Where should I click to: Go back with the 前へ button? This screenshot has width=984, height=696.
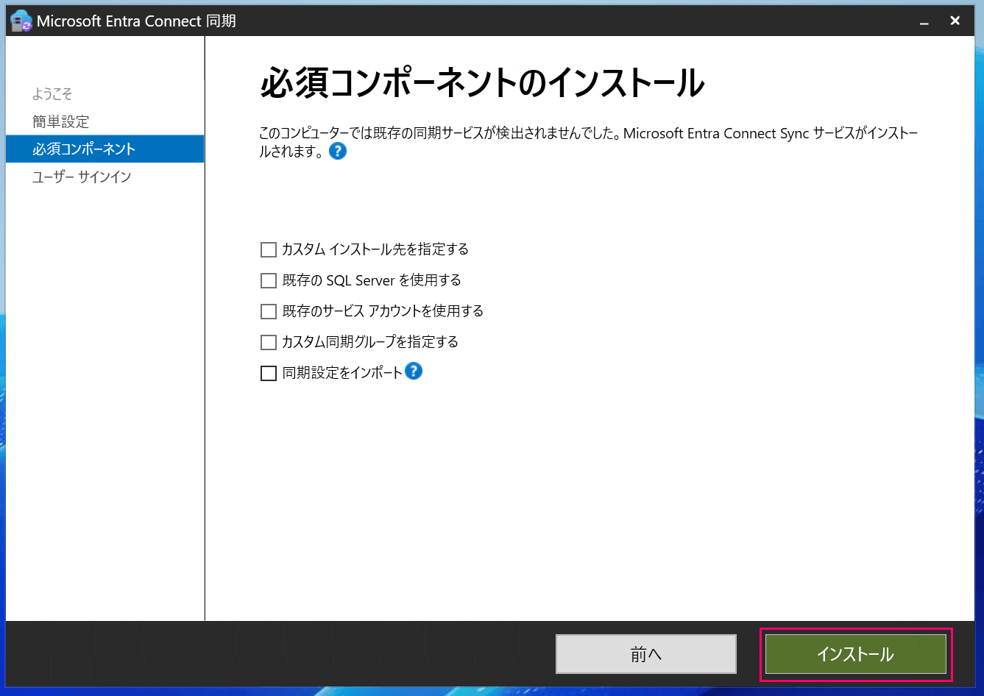coord(646,654)
